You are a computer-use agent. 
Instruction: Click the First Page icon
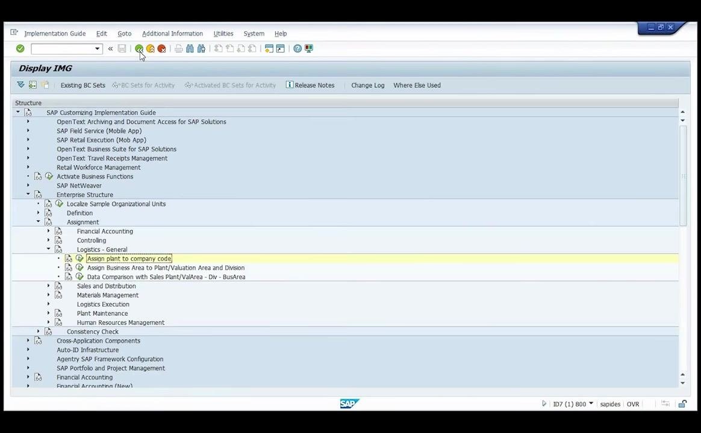218,49
